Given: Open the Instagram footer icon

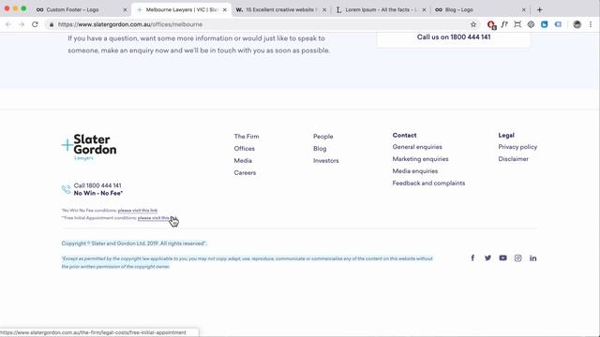Looking at the screenshot, I should pyautogui.click(x=517, y=258).
